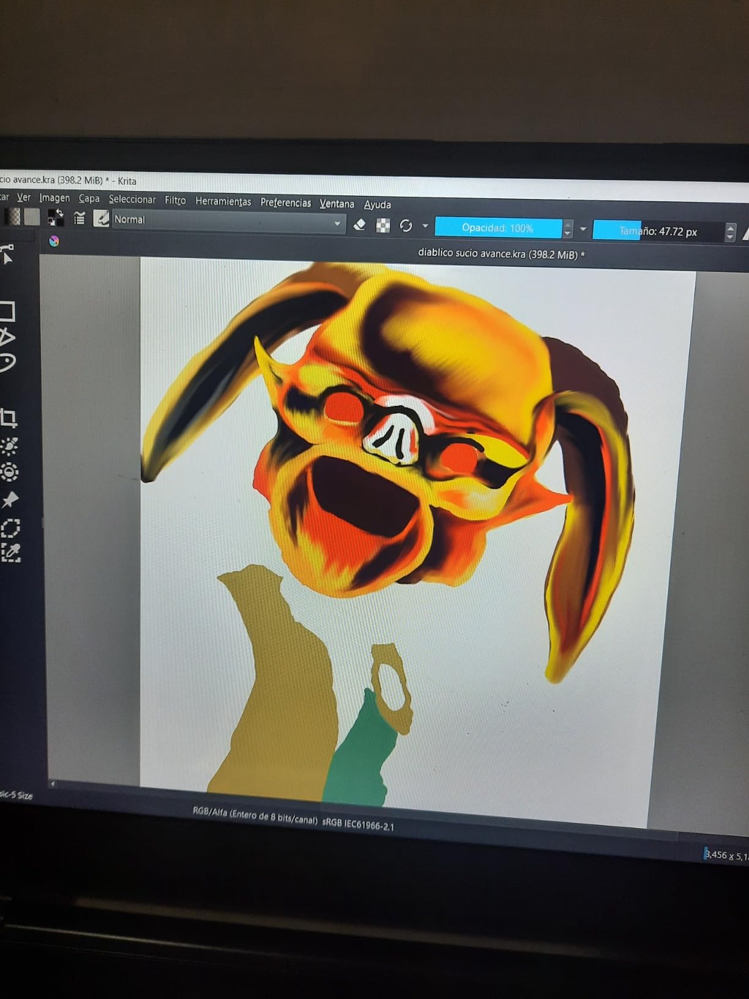Select the Rectangle shape tool
The width and height of the screenshot is (749, 999).
click(x=7, y=311)
